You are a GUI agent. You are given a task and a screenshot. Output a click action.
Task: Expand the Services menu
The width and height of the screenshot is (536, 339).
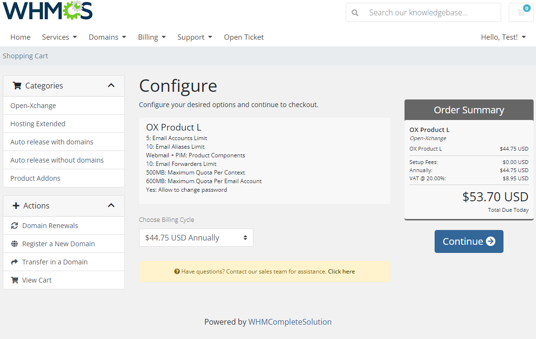click(59, 37)
